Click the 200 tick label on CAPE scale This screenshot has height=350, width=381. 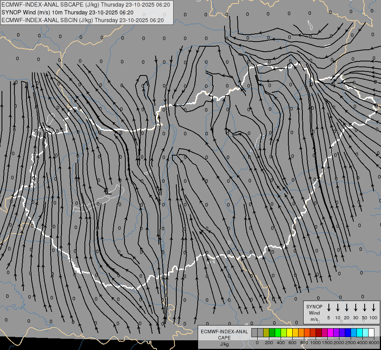point(269,343)
